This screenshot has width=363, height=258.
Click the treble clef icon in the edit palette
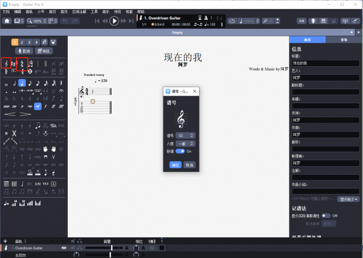pos(6,63)
